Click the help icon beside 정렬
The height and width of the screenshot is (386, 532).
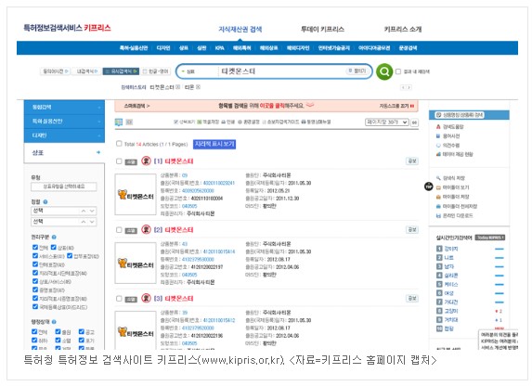pos(45,202)
